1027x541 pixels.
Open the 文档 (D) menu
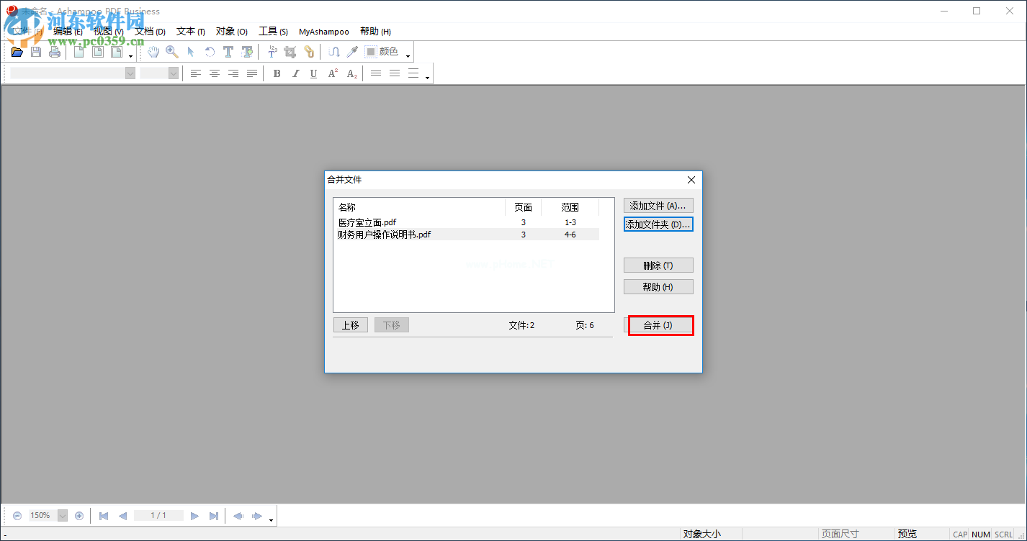[x=150, y=32]
